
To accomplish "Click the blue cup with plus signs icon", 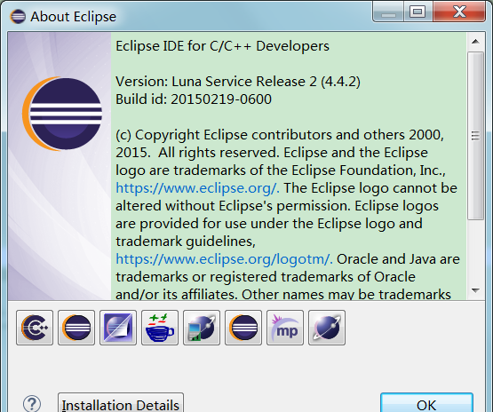I will 160,328.
